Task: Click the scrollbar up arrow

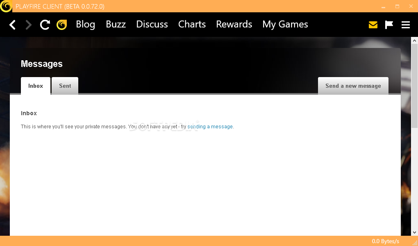Action: point(415,41)
